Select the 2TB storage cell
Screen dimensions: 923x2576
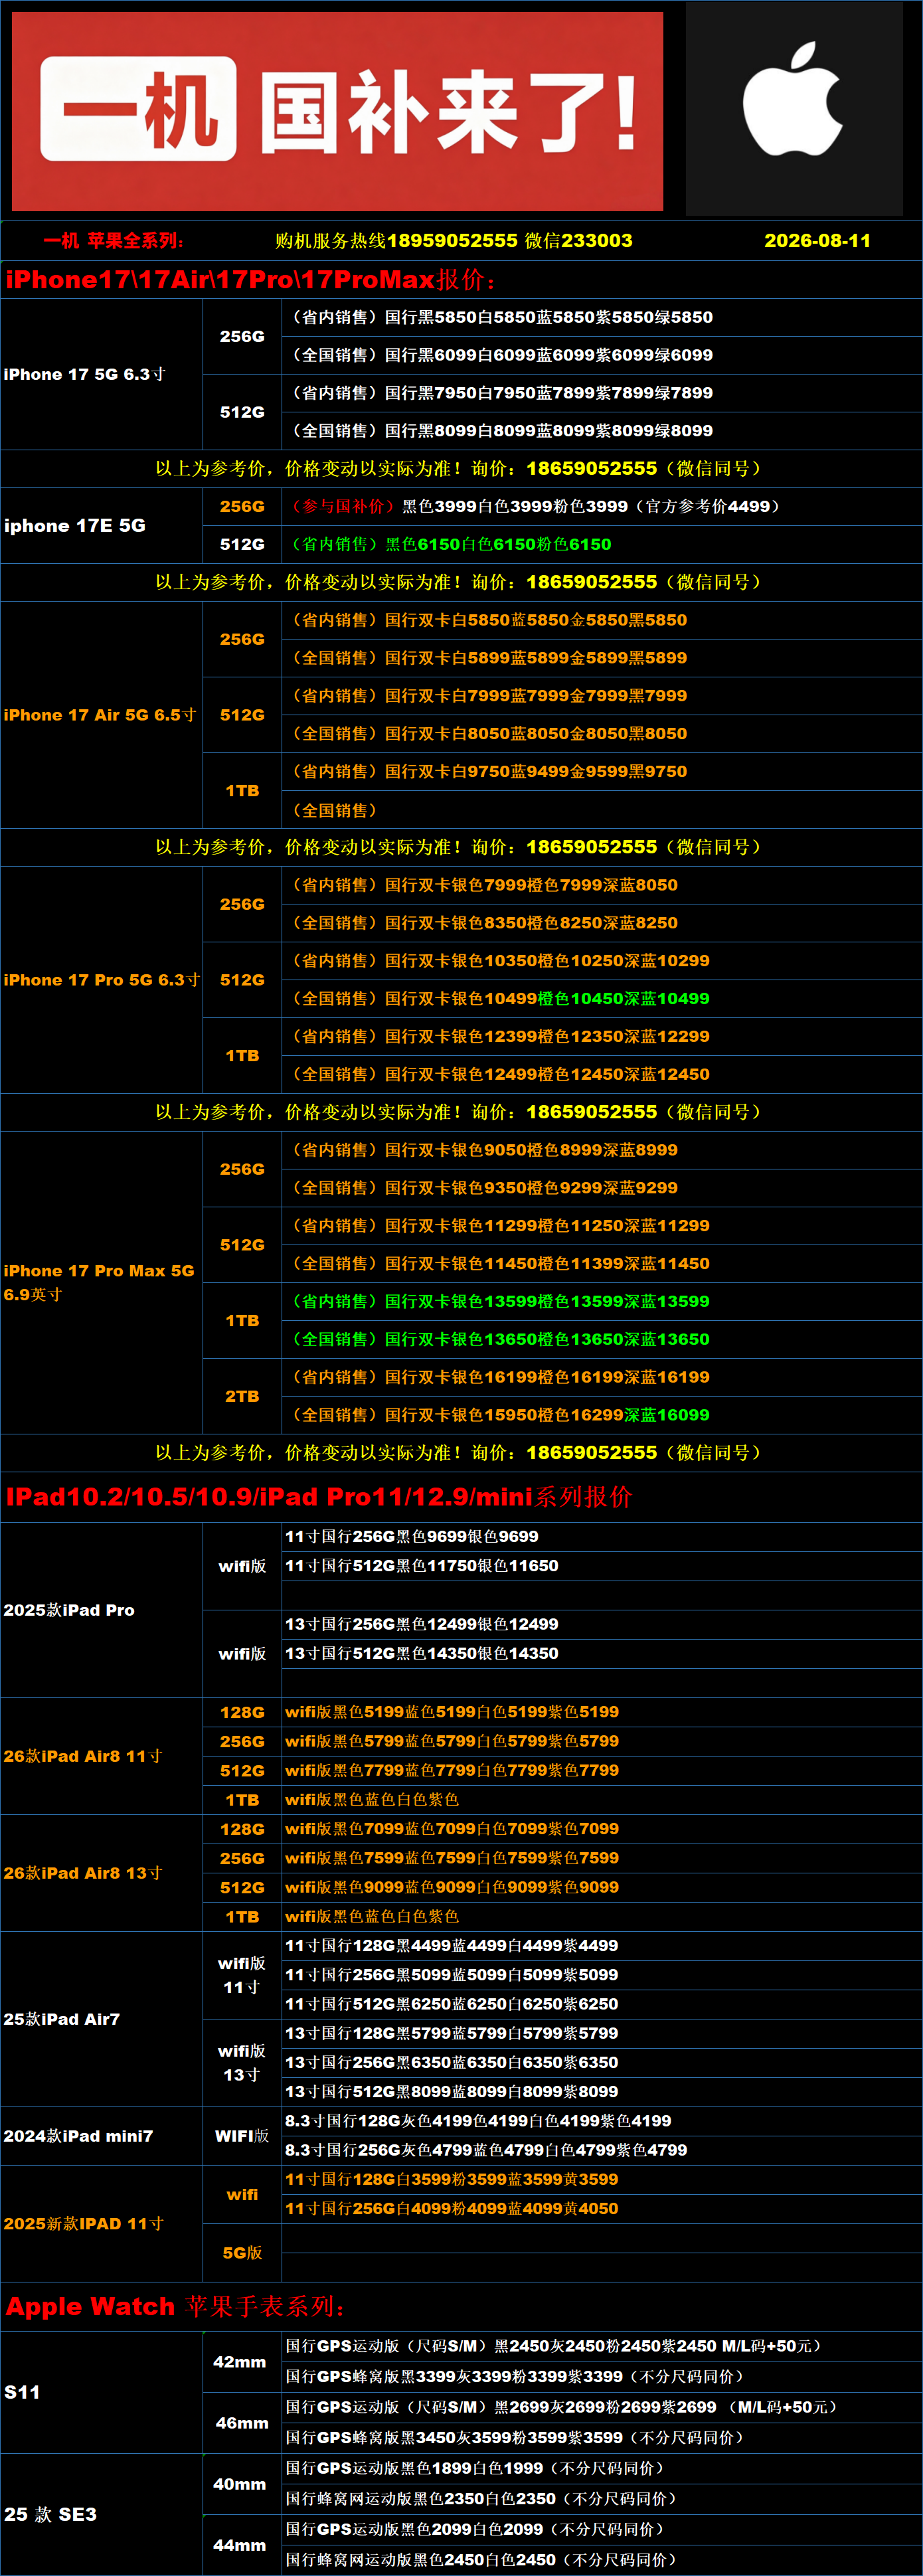pos(242,1397)
